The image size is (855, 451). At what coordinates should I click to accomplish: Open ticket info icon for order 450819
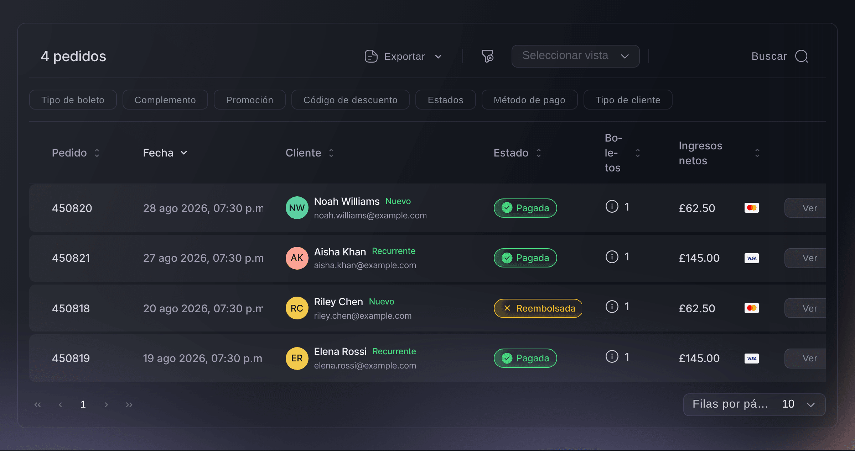click(612, 356)
